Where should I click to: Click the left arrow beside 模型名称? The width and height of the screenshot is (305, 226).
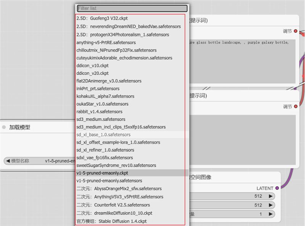[x=8, y=161]
